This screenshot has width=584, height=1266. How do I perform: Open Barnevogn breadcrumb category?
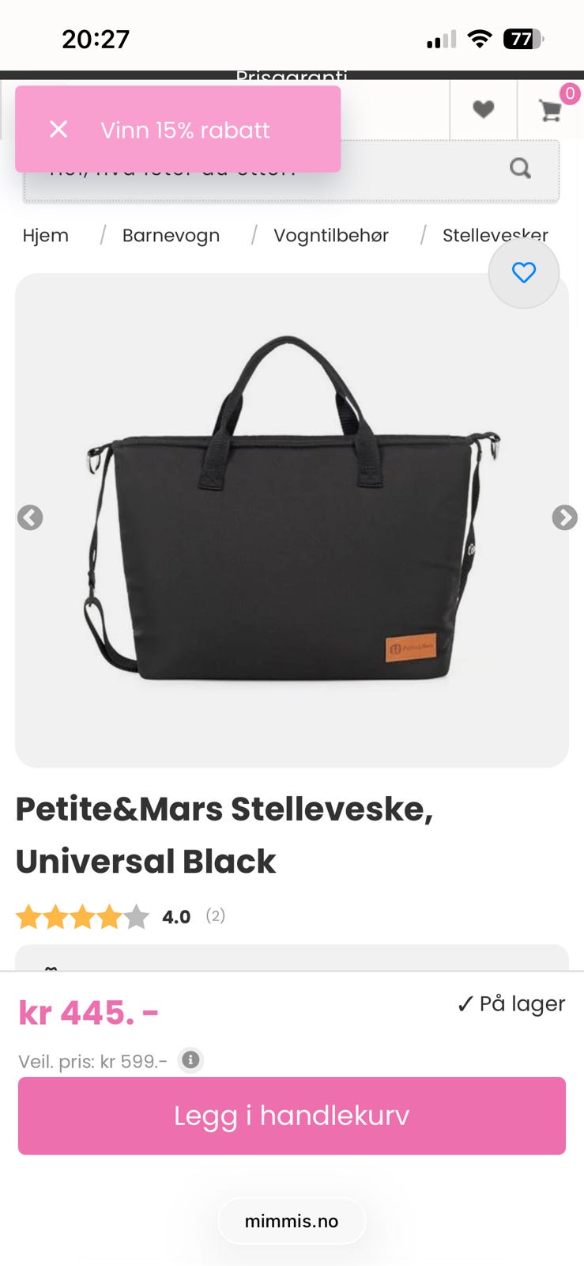coord(171,236)
